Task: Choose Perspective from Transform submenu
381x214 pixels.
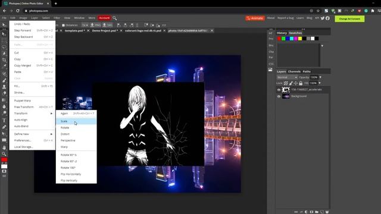Action: [x=76, y=140]
